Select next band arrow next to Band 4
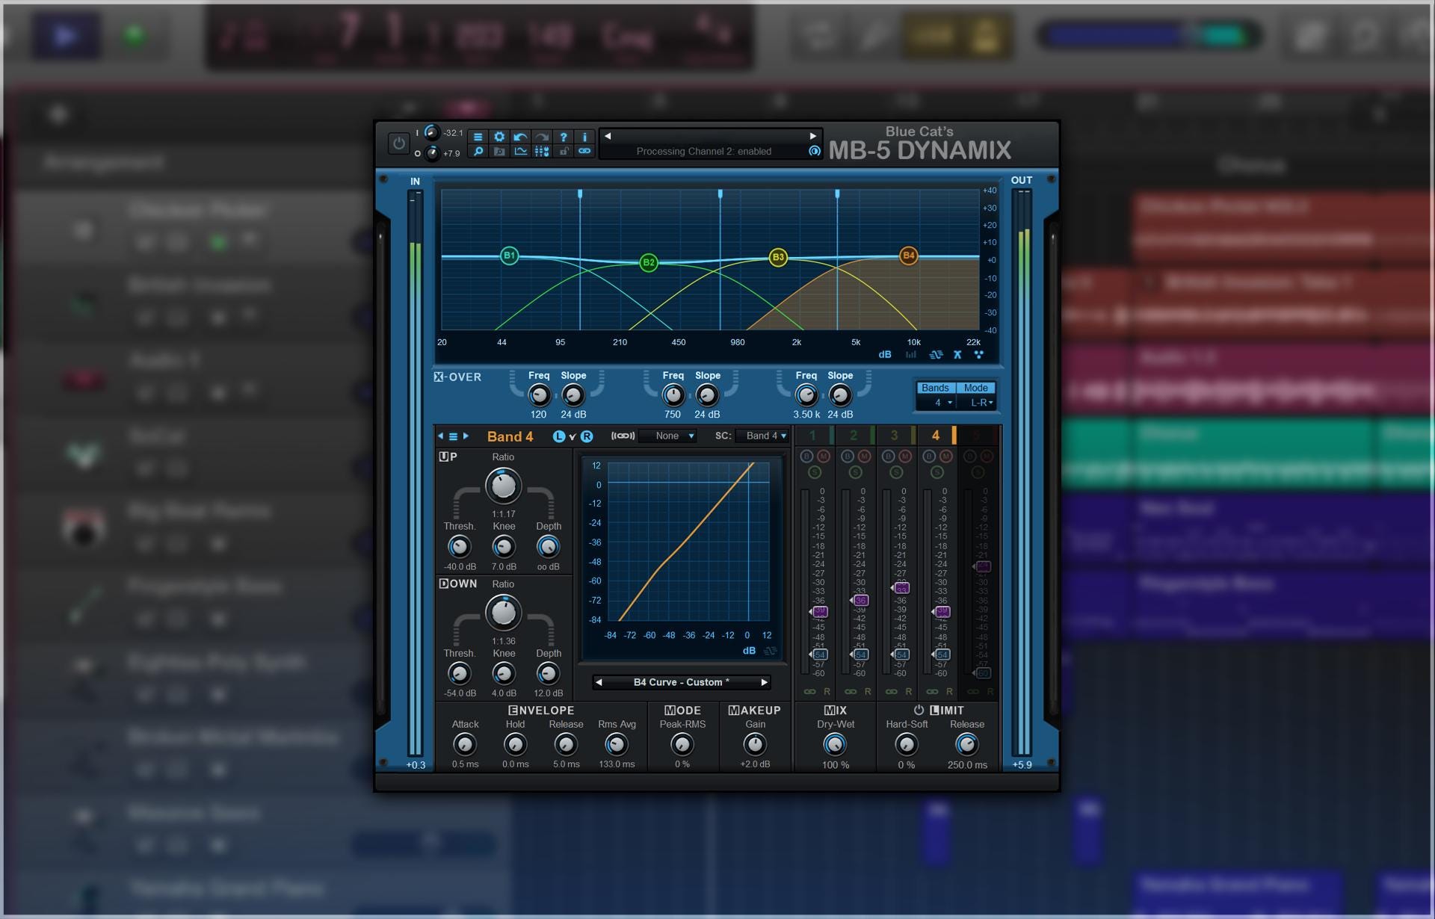 466,436
